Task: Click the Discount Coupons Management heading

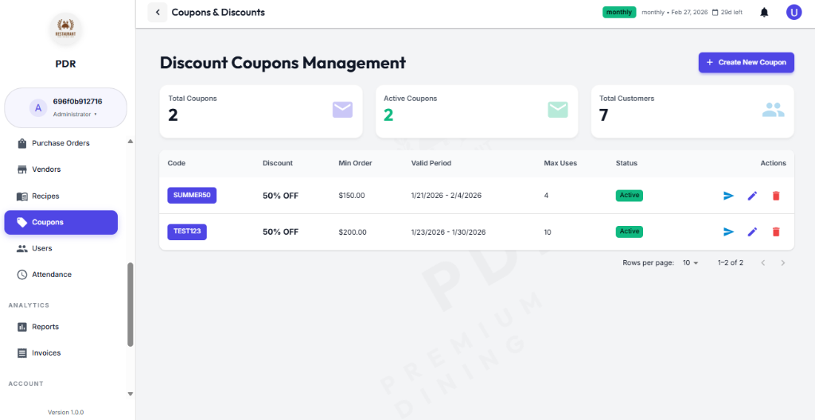Action: tap(283, 63)
